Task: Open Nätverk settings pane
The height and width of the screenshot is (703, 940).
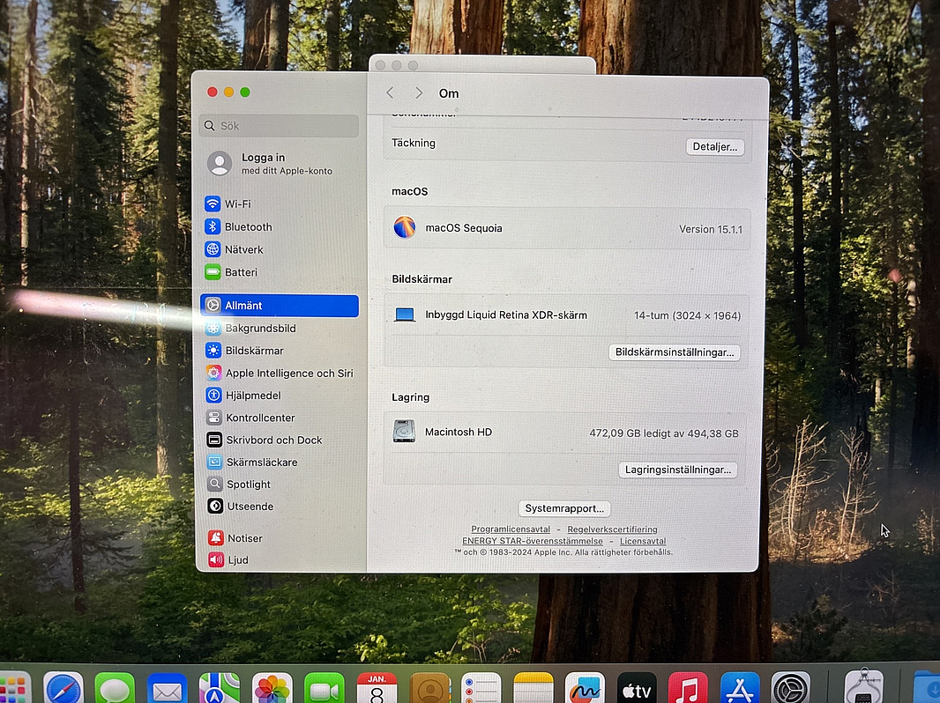Action: click(243, 249)
